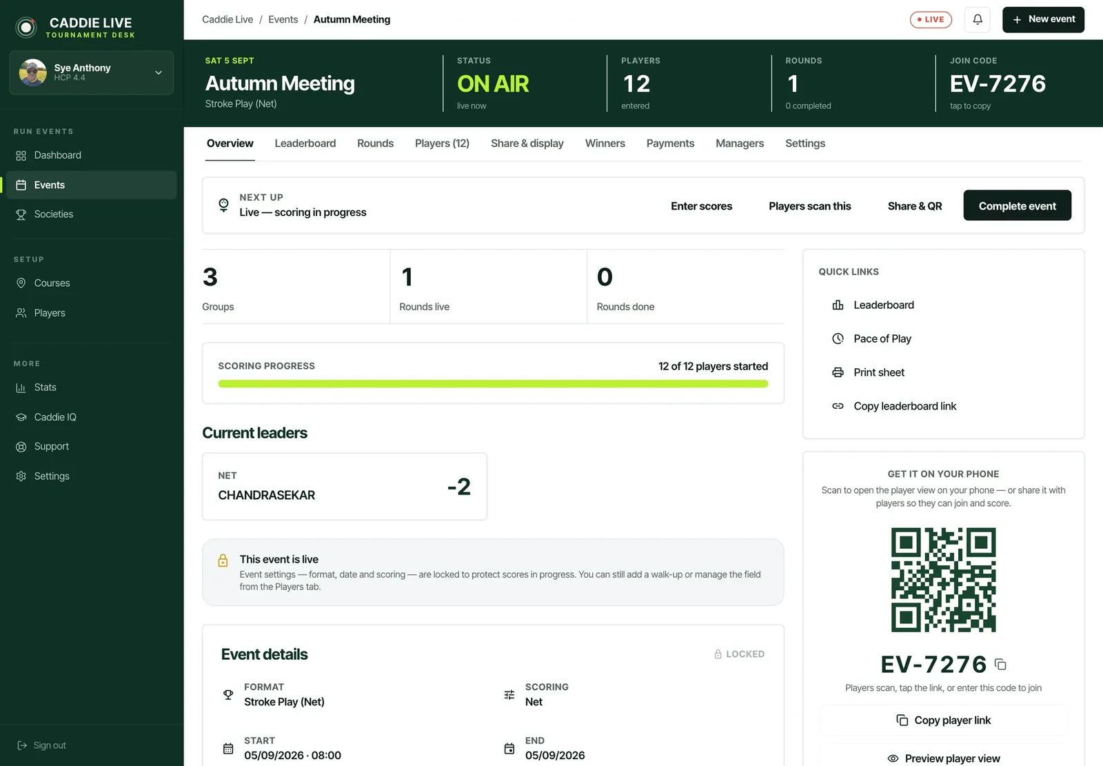Open the Winners tab

pos(605,143)
